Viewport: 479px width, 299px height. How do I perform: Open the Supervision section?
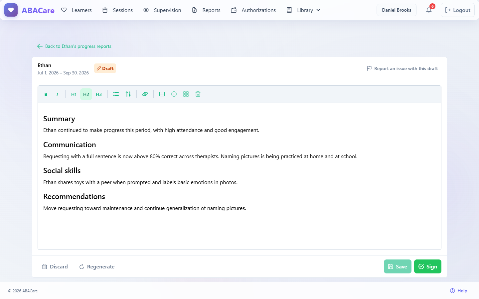click(x=162, y=10)
